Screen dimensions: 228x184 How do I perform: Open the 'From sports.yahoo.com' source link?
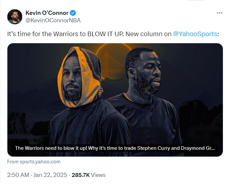tap(34, 162)
